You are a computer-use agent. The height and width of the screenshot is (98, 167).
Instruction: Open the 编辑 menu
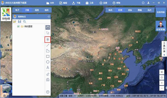coord(63,3)
